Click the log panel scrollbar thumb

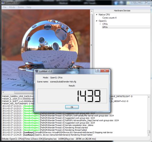point(149,132)
